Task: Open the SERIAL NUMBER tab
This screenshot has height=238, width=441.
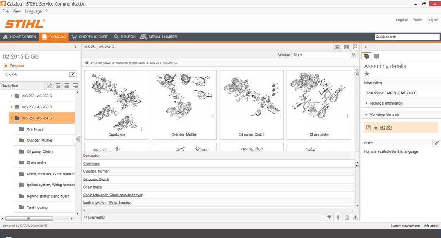Action: pos(159,37)
